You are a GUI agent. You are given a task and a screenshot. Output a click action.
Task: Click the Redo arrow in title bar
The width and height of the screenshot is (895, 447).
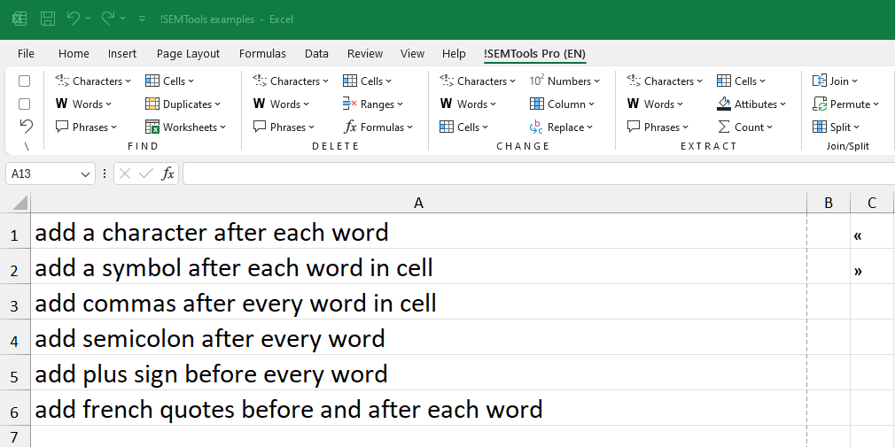[x=108, y=19]
